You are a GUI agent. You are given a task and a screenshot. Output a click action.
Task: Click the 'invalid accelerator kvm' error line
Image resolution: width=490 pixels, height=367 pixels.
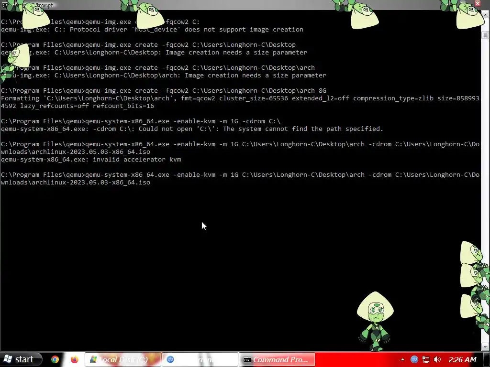click(91, 160)
